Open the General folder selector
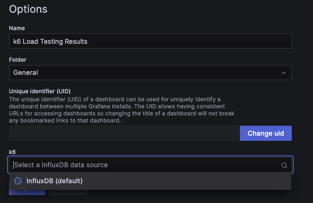313x203 pixels. point(150,73)
